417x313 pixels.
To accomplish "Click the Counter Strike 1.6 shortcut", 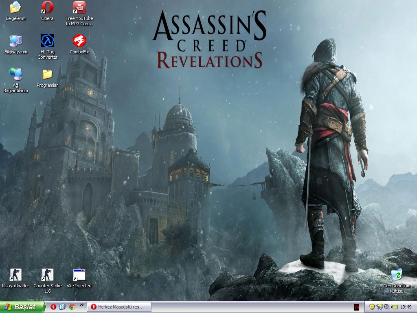I will click(47, 275).
